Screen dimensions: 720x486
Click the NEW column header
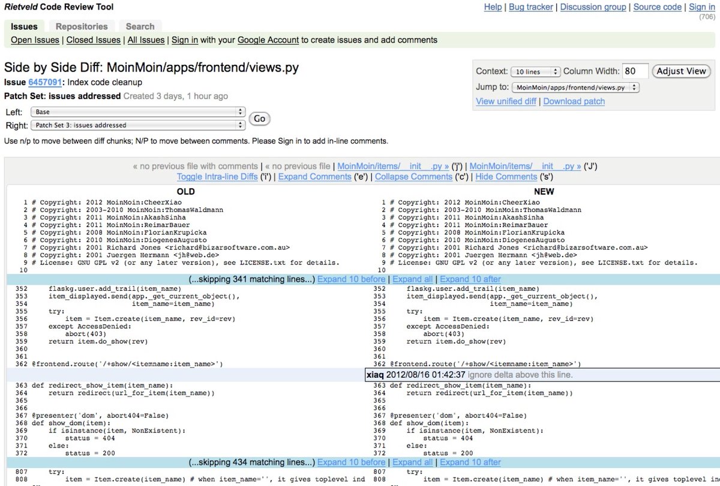[x=544, y=192]
